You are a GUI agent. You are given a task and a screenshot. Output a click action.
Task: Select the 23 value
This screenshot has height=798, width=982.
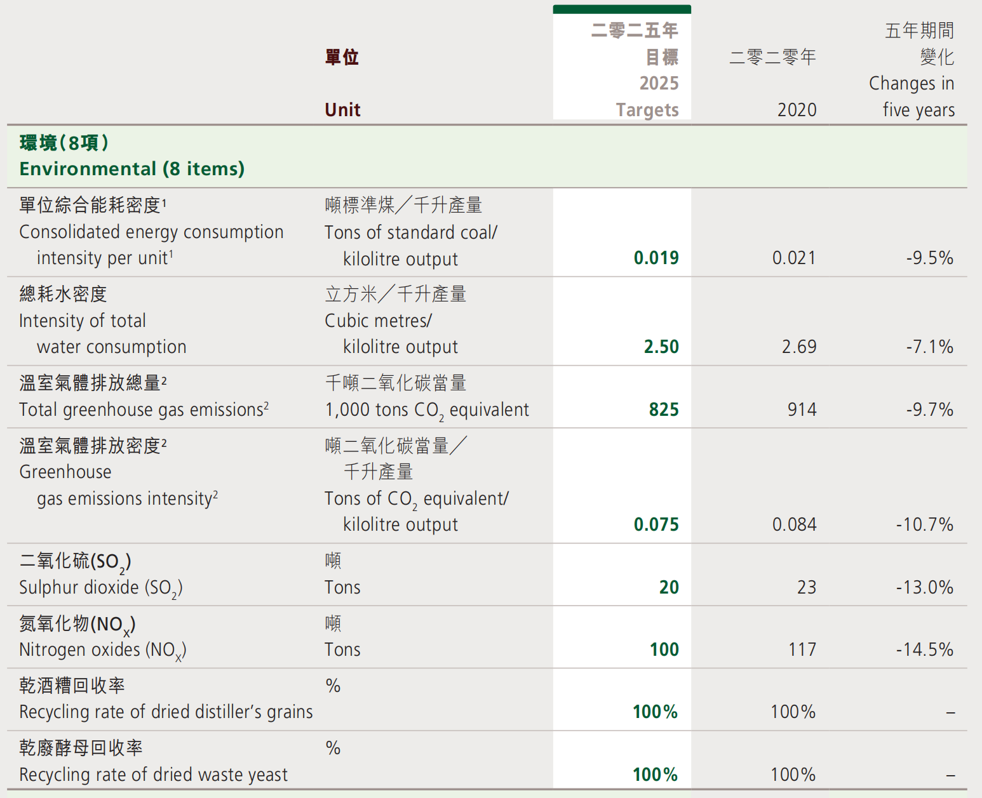click(x=807, y=587)
